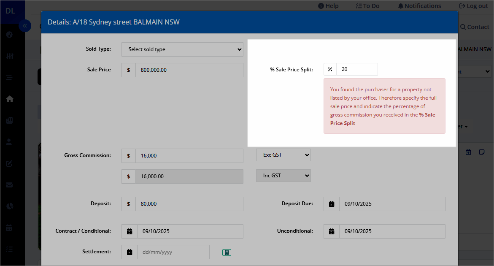Focus the Deposit amount field
Image resolution: width=494 pixels, height=266 pixels.
tap(189, 204)
